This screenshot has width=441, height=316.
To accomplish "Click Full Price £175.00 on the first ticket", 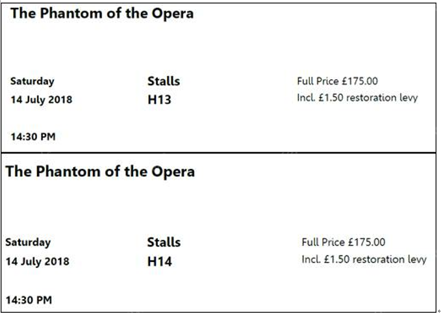I will point(337,81).
